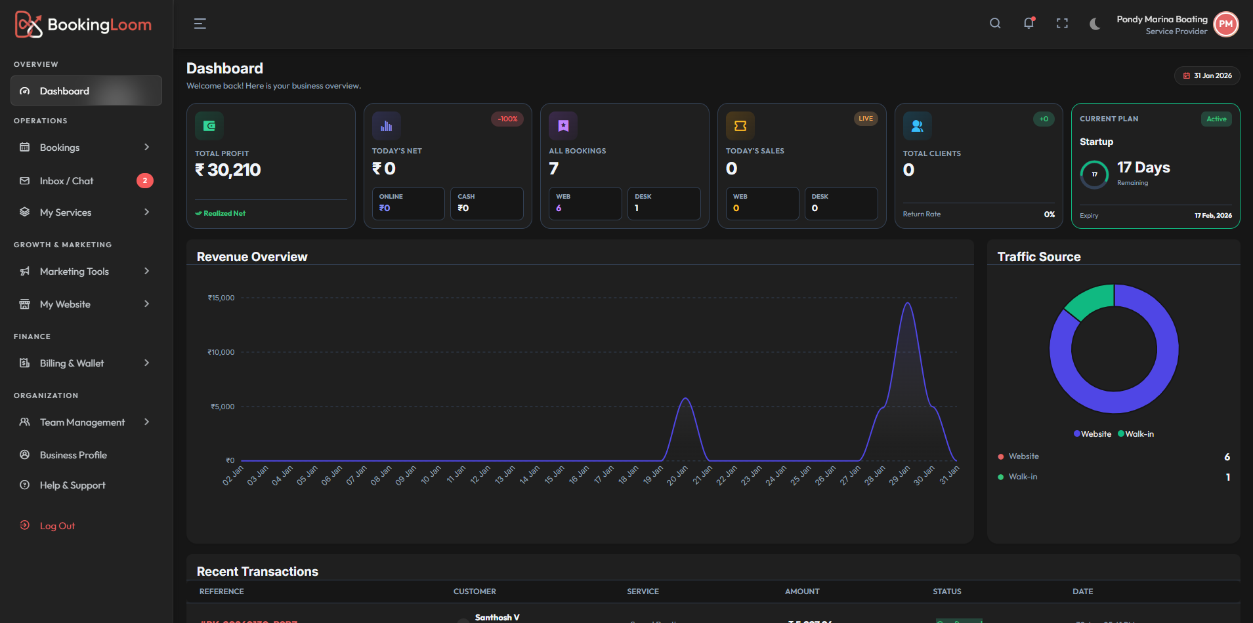Viewport: 1253px width, 623px height.
Task: Click the Log Out link
Action: (x=57, y=526)
